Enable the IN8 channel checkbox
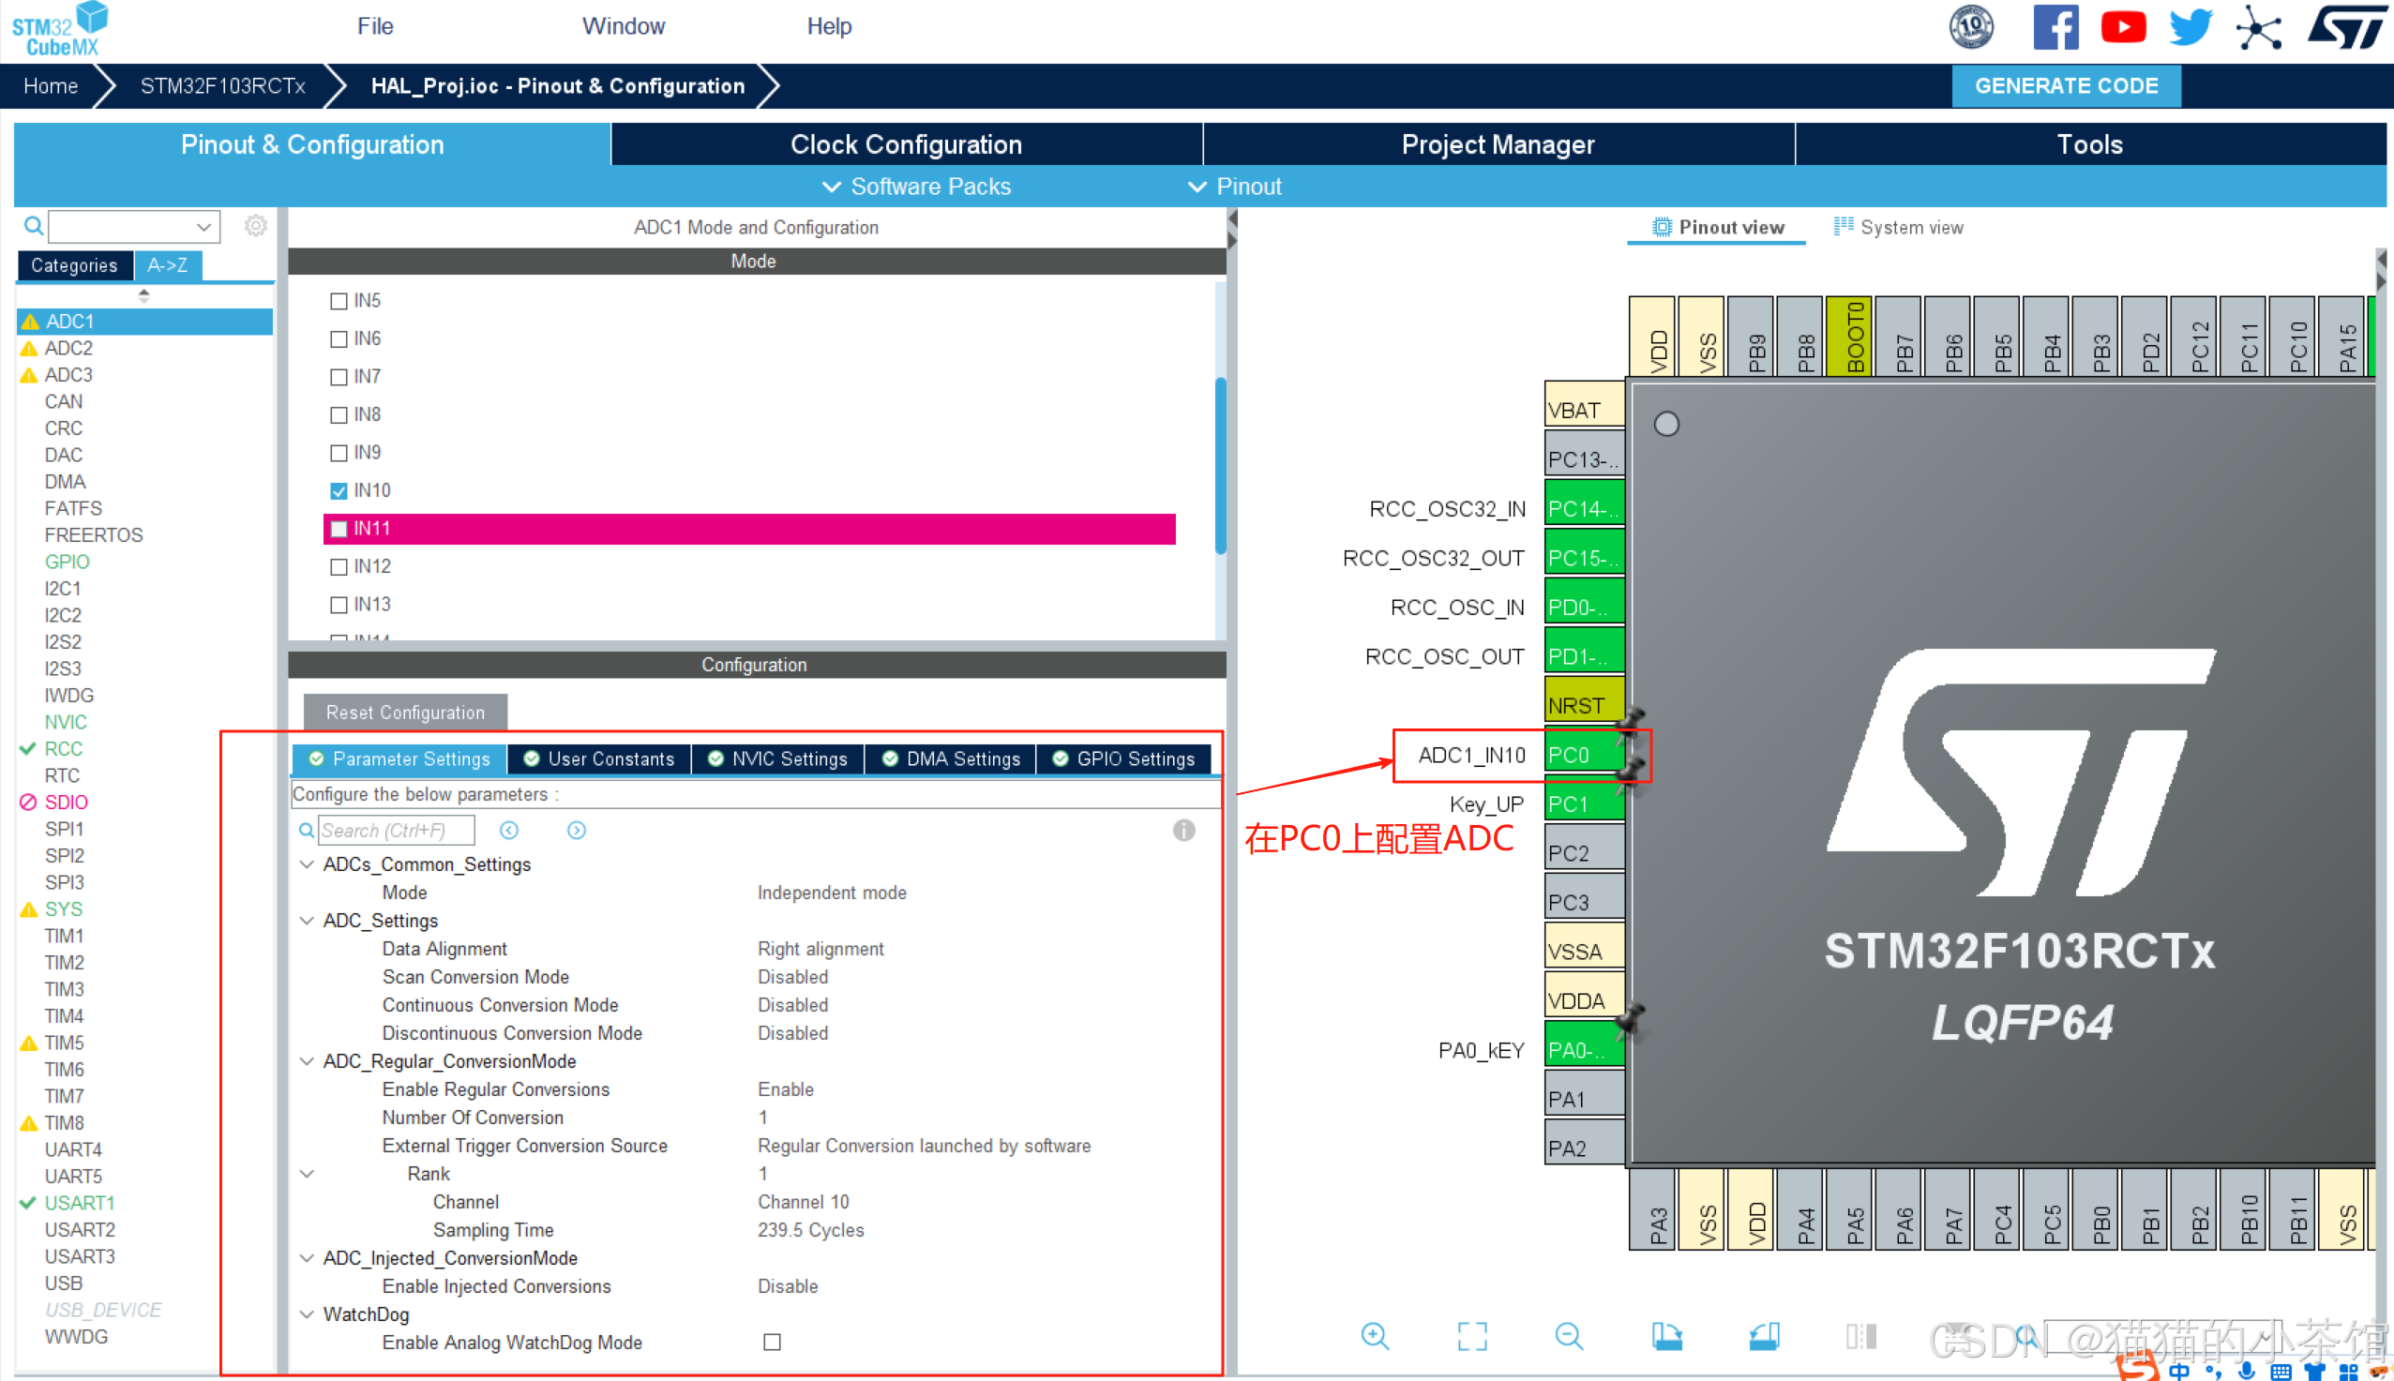Image resolution: width=2394 pixels, height=1381 pixels. point(339,415)
